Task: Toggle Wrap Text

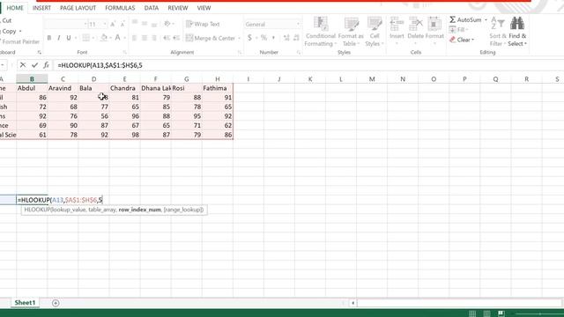Action: click(x=203, y=24)
